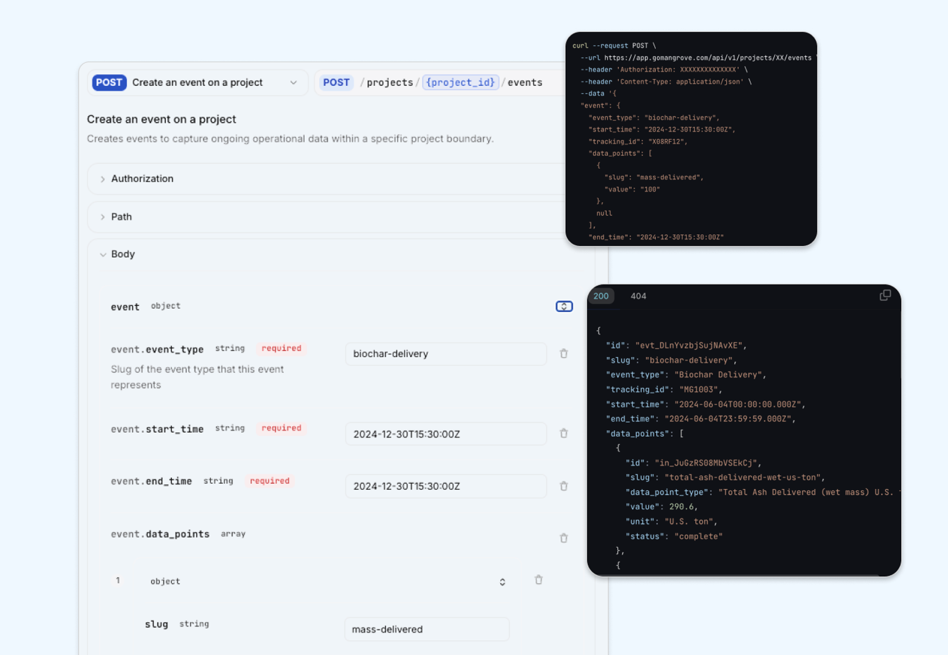Open the data point 1 object type selector
948x655 pixels.
point(502,582)
